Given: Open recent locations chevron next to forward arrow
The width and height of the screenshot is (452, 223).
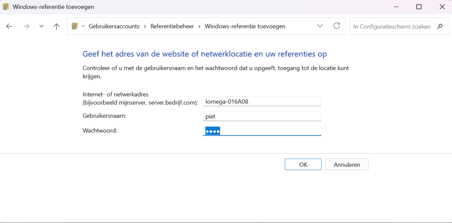Looking at the screenshot, I should (41, 26).
